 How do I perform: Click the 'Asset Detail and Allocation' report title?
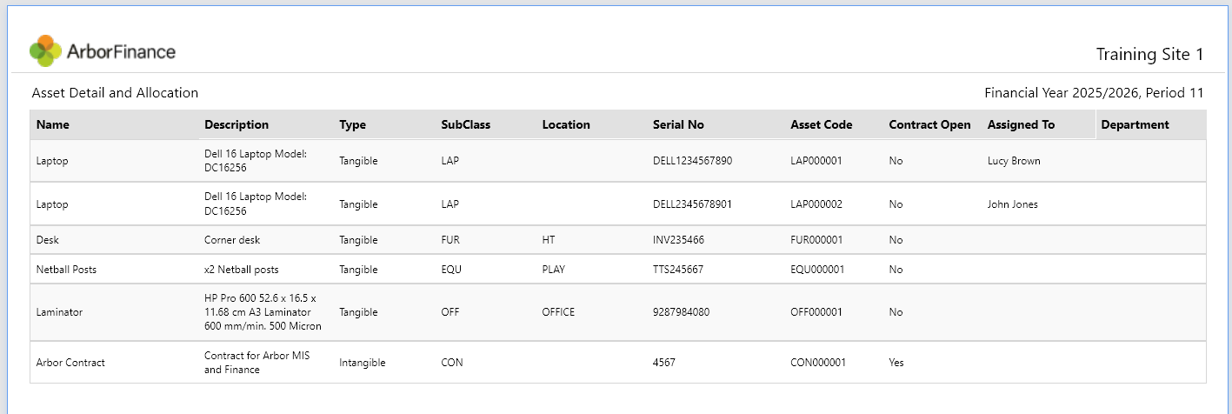(x=115, y=93)
